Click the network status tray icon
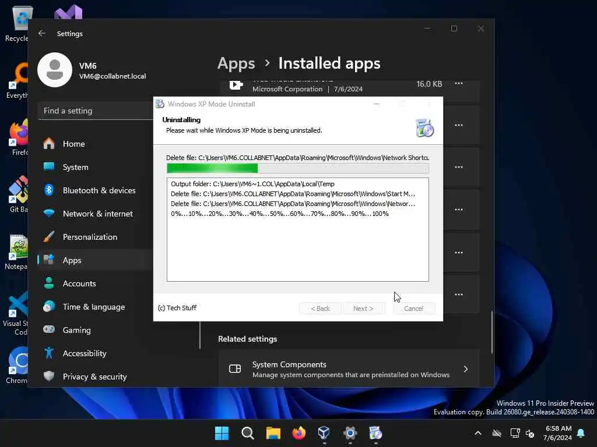The width and height of the screenshot is (597, 447). coord(515,433)
